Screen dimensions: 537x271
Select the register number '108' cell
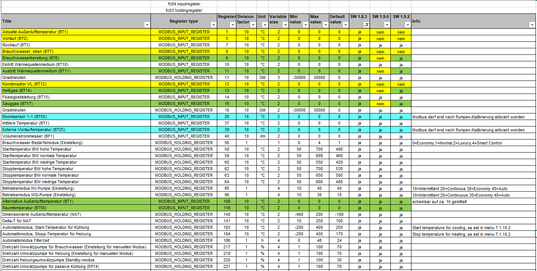click(226, 201)
